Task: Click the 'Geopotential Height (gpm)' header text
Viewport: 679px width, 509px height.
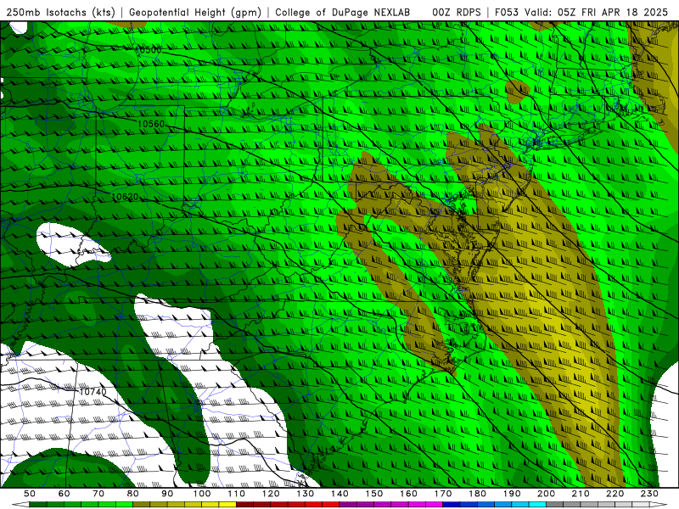Action: tap(194, 12)
